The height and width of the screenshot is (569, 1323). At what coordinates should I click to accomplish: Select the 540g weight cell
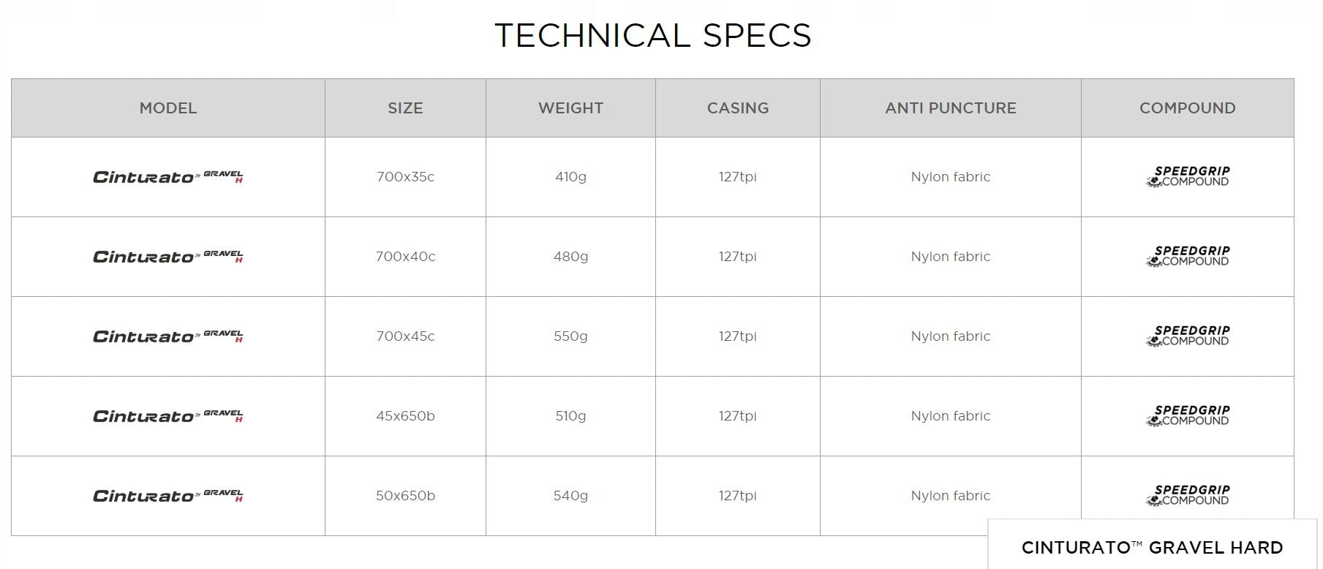pos(570,496)
